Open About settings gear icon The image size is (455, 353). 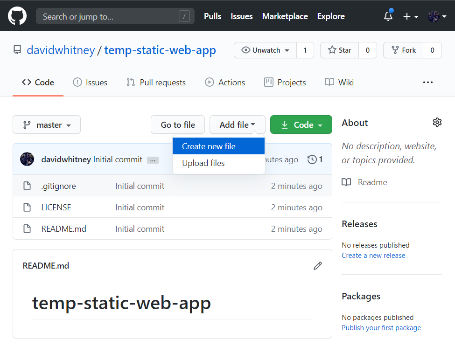coord(437,122)
